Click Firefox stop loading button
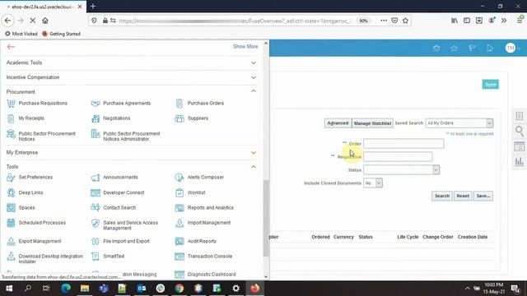 pyautogui.click(x=33, y=21)
